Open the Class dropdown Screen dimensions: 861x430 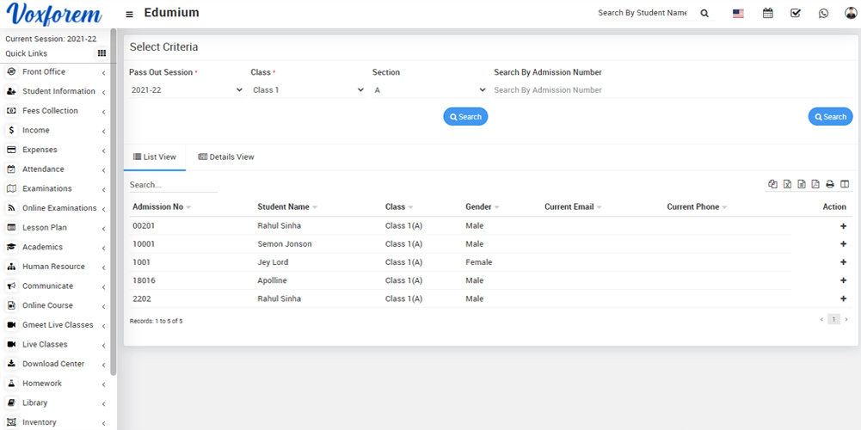coord(308,89)
